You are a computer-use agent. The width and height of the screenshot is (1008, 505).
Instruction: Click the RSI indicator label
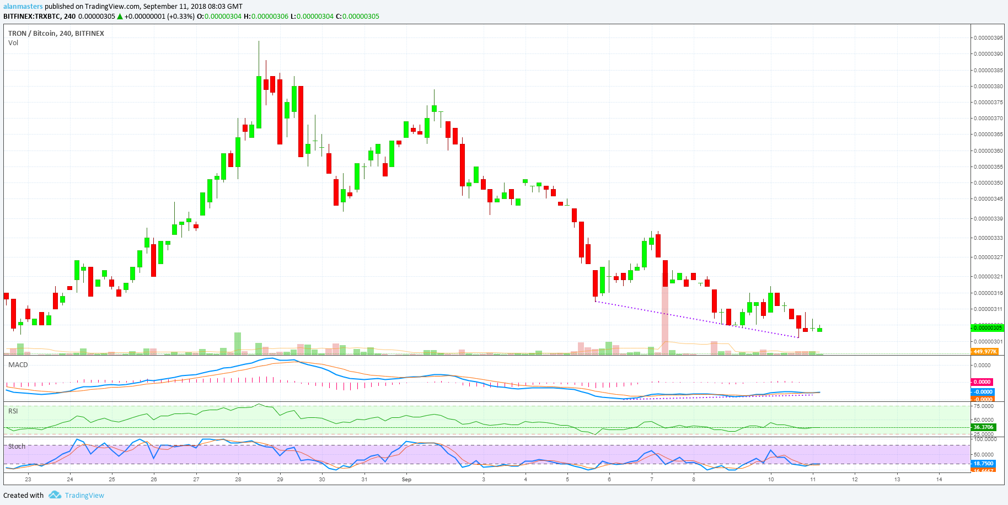pyautogui.click(x=13, y=411)
